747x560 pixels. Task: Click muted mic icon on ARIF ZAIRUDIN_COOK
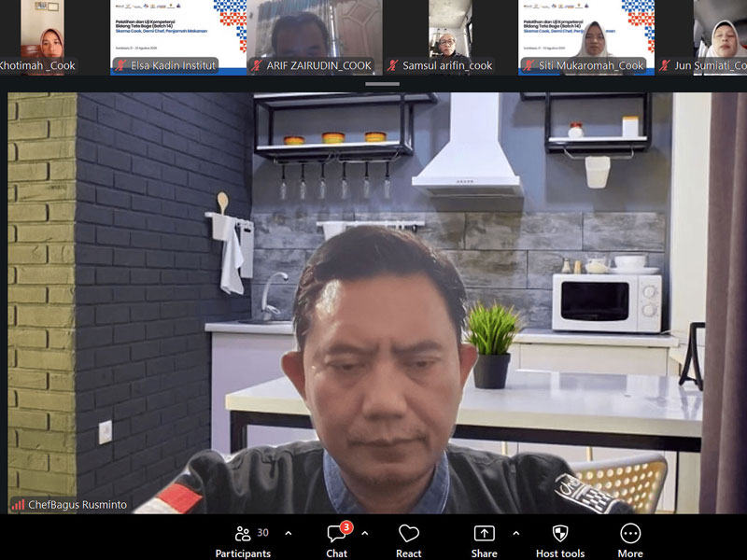click(256, 65)
